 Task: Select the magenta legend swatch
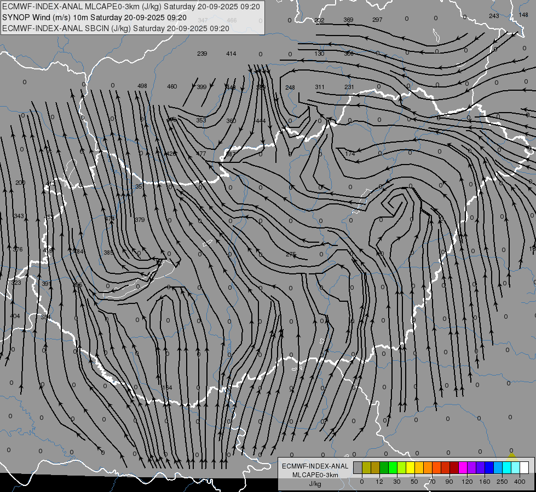coord(463,468)
